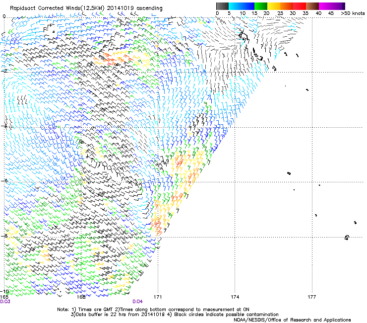The image size is (367, 323).
Task: Click the longitude label '174'
Action: (235, 297)
